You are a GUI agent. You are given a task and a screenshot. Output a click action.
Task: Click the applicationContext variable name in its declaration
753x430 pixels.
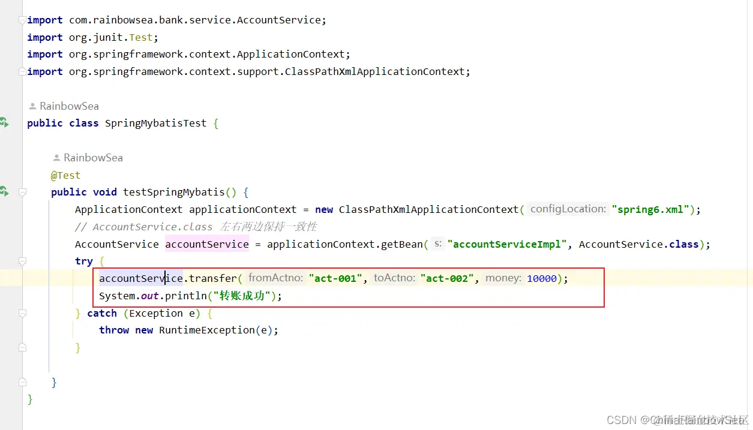[x=243, y=209]
